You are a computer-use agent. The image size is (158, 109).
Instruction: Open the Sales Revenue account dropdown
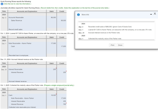coord(27,21)
